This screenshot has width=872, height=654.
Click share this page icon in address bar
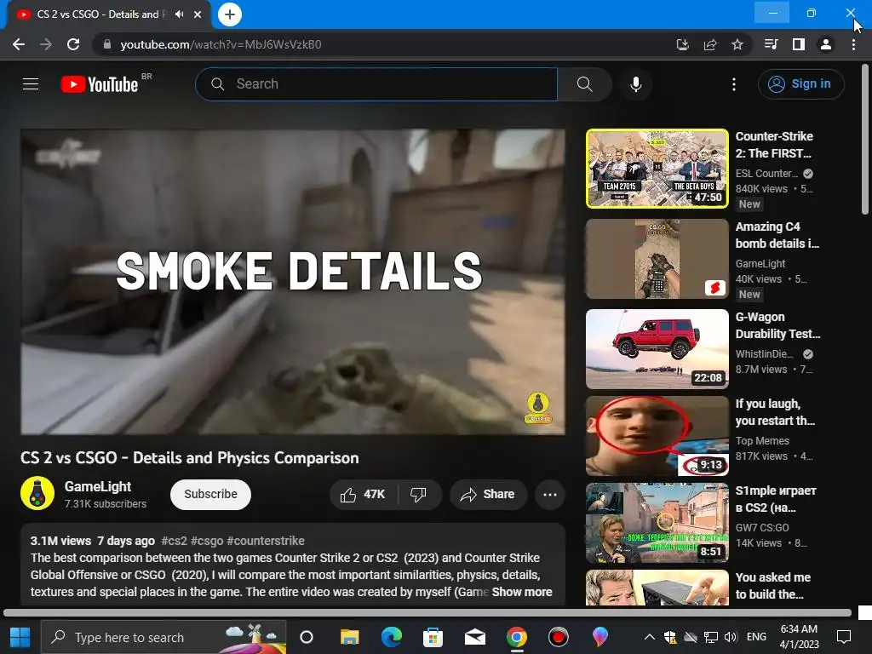(710, 44)
